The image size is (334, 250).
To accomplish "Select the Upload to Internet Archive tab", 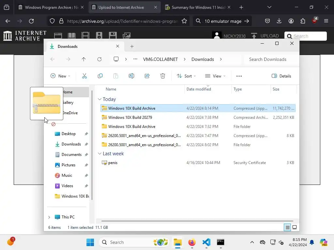I will click(x=124, y=7).
